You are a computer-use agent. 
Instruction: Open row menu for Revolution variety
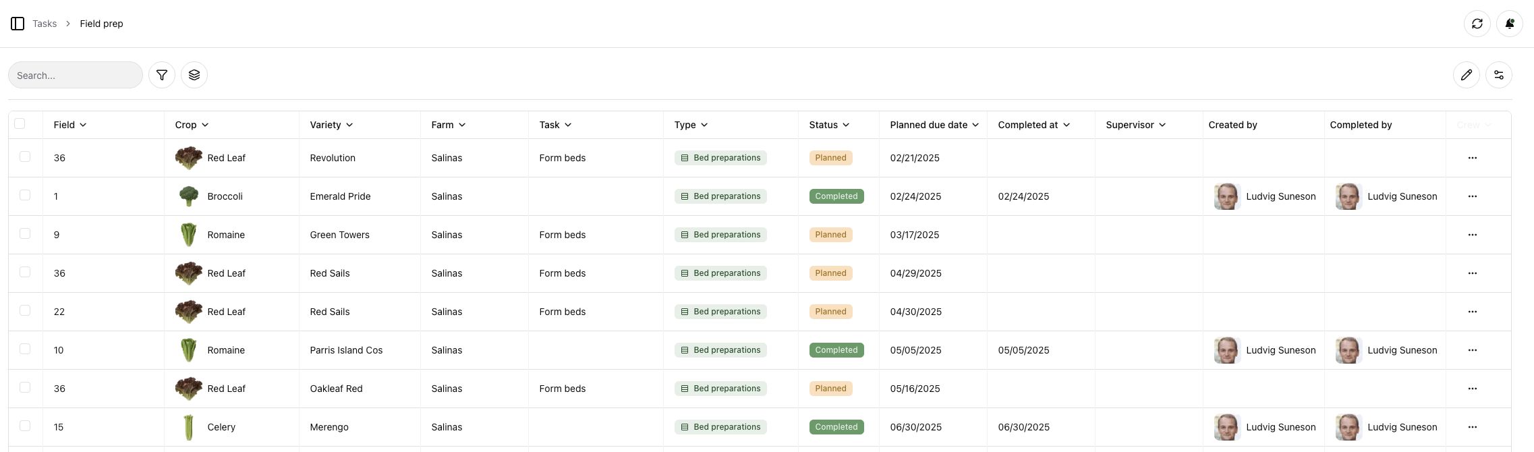(1472, 158)
